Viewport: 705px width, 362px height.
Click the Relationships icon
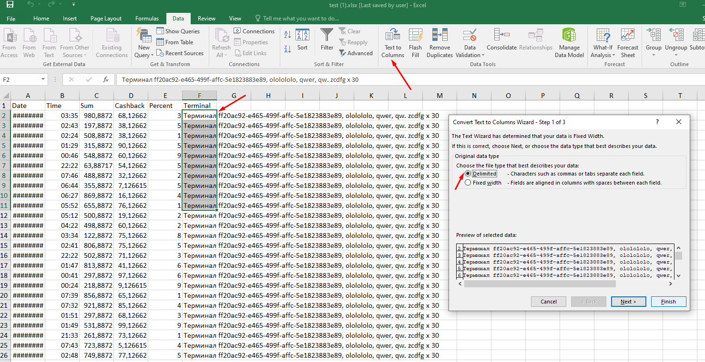[x=536, y=43]
